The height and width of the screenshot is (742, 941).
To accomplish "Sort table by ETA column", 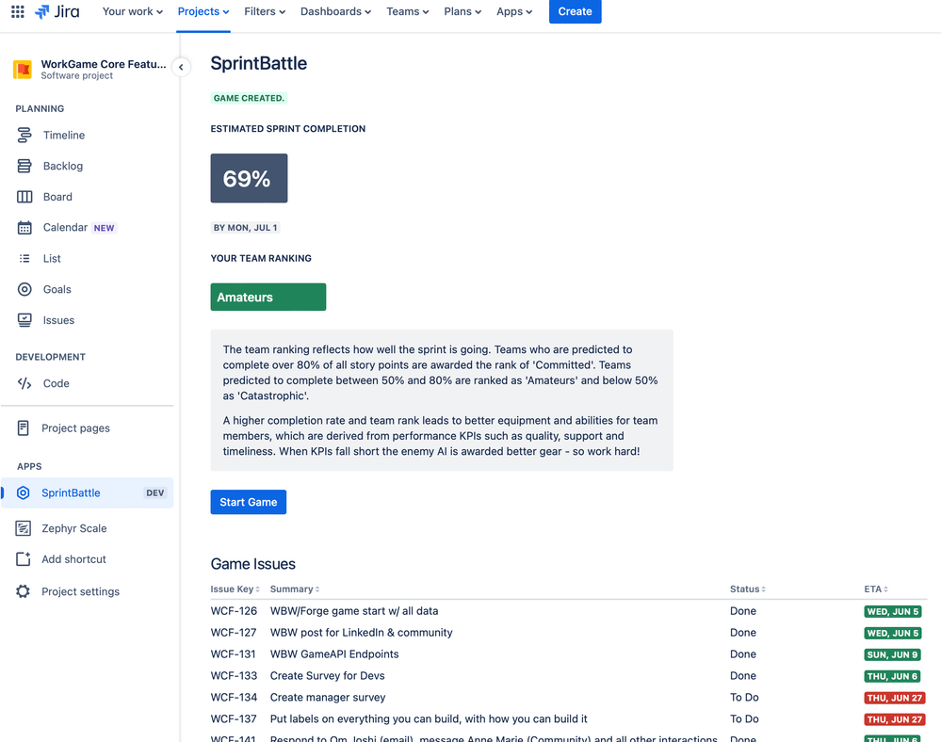I will pyautogui.click(x=876, y=589).
